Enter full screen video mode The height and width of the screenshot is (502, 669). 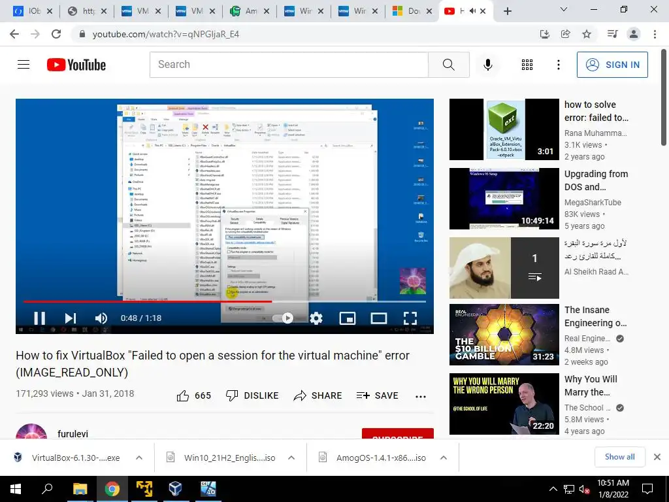(410, 318)
